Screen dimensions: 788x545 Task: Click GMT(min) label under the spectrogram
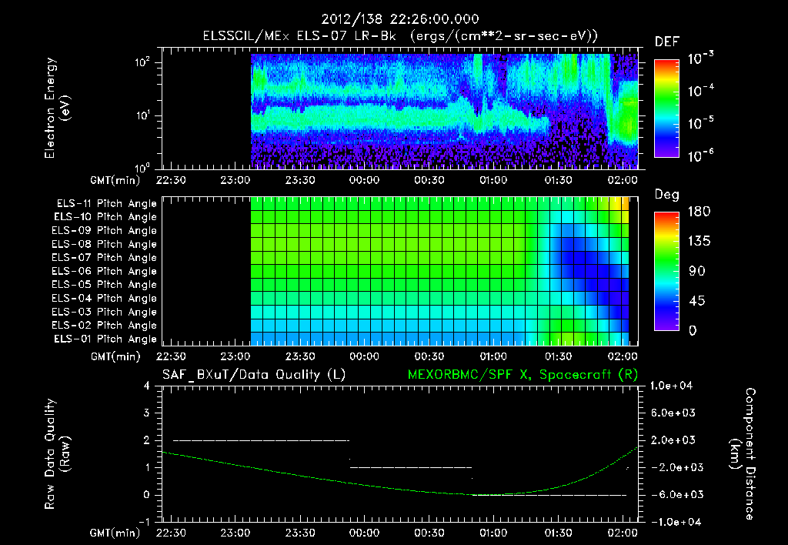115,180
